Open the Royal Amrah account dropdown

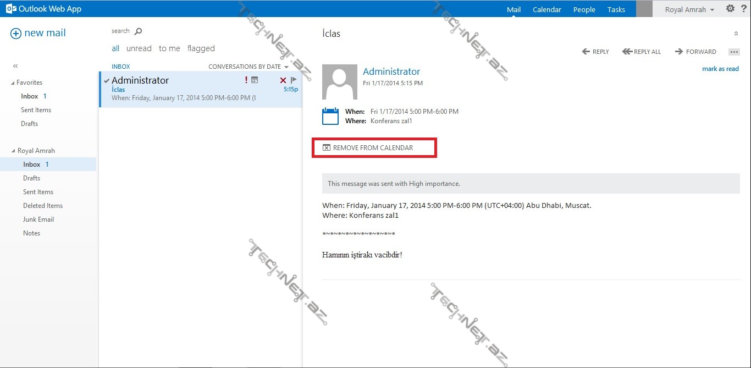coord(689,9)
